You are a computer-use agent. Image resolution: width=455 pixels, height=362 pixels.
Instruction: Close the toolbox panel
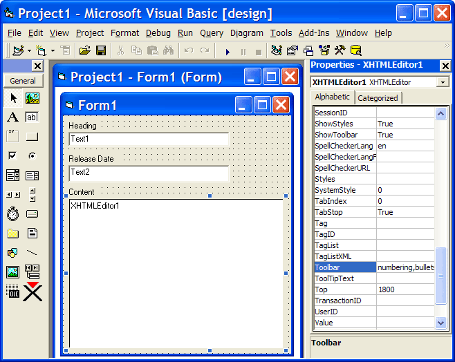[38, 66]
